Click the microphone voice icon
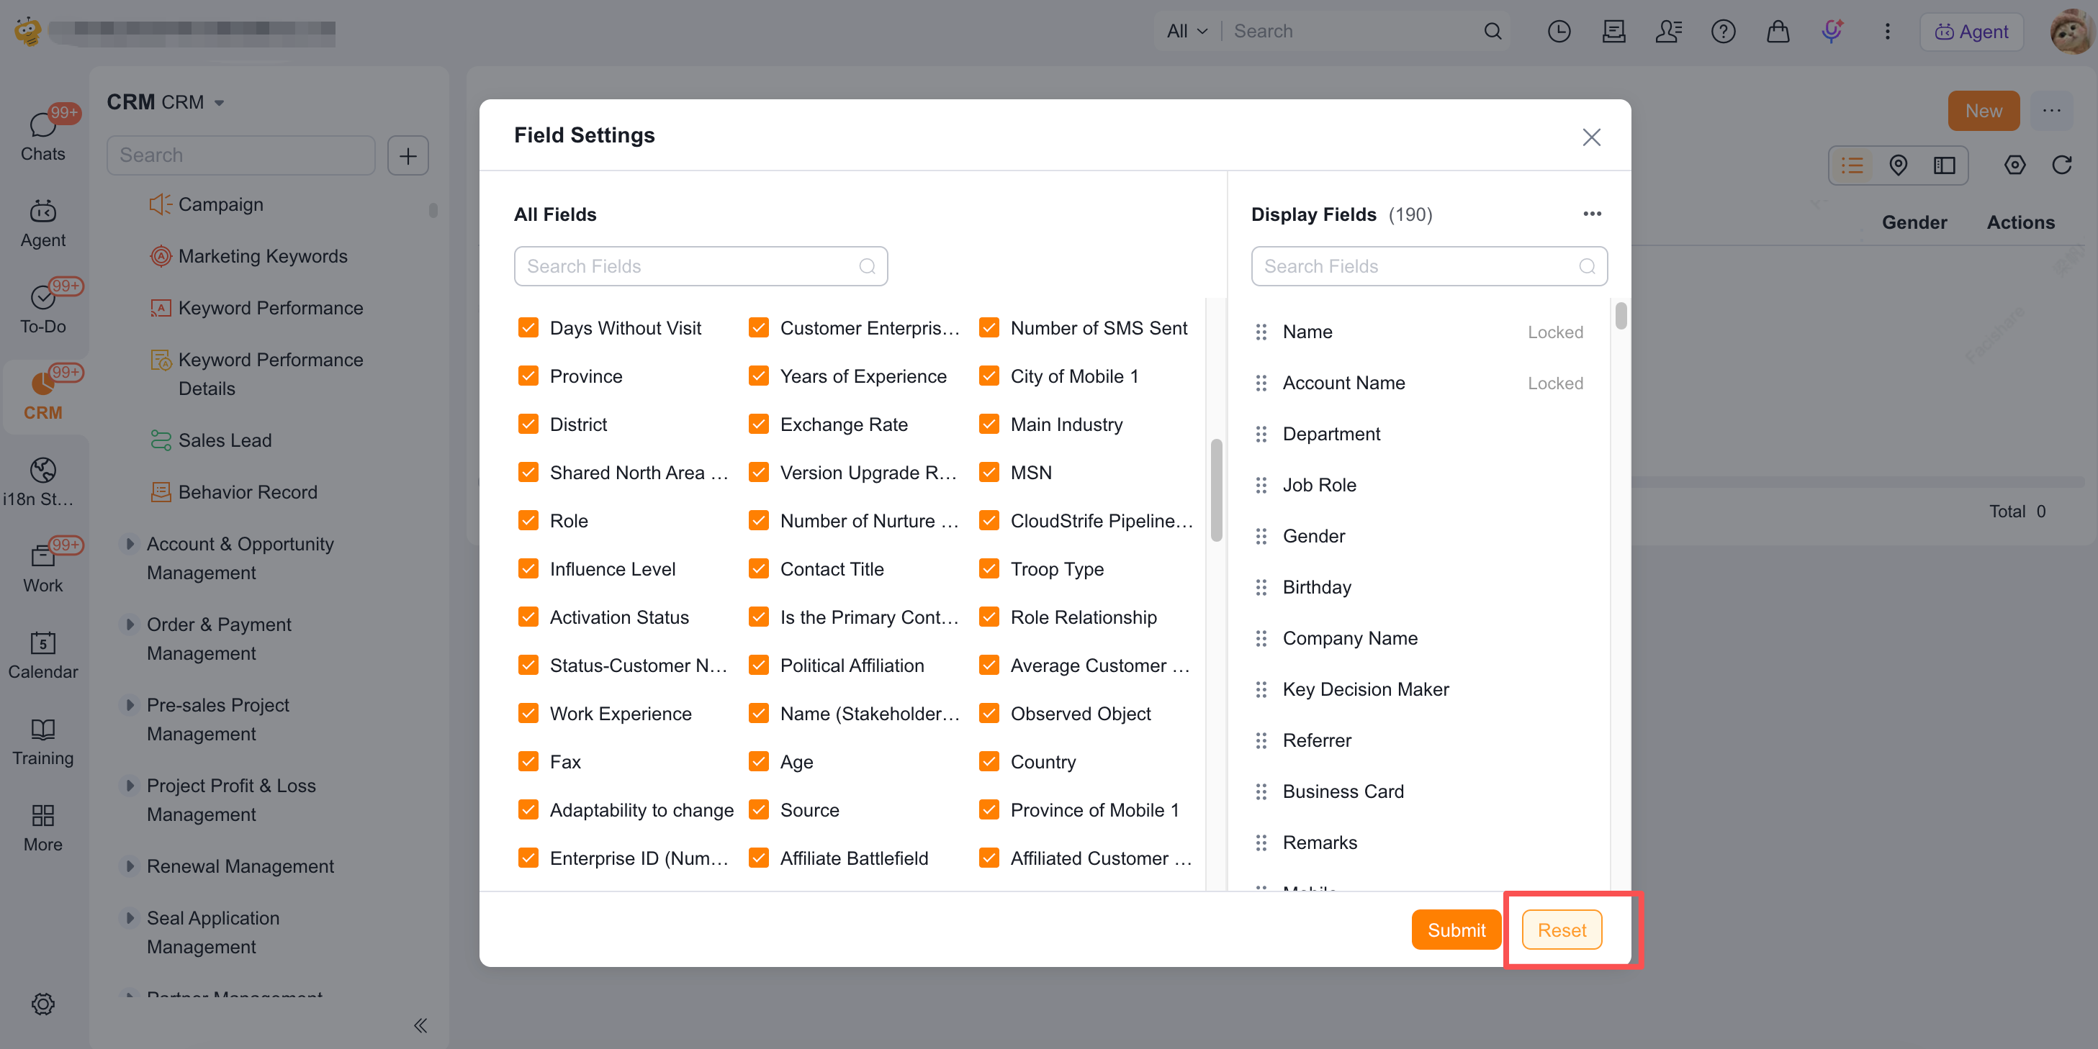This screenshot has height=1049, width=2098. [x=1832, y=31]
